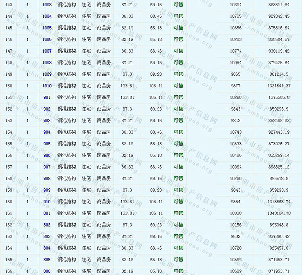View room 803 details link

click(x=46, y=237)
